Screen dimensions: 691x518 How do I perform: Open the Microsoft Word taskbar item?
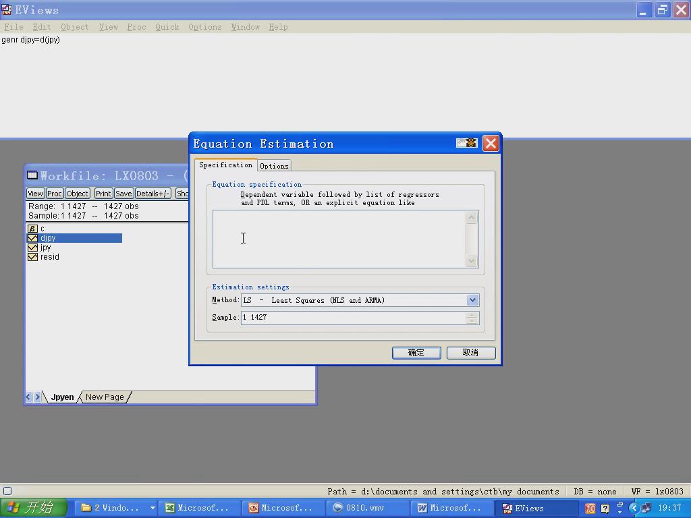[450, 508]
